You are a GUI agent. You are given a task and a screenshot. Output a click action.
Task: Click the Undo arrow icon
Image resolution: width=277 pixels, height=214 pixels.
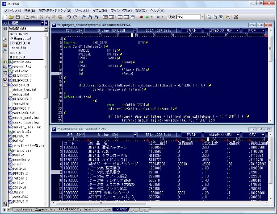68,16
